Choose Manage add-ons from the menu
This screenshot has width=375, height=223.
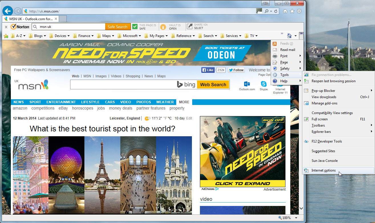pos(338,103)
